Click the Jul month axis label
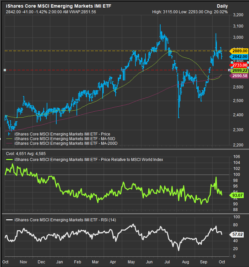The width and height of the screenshot is (249, 267). point(167,262)
